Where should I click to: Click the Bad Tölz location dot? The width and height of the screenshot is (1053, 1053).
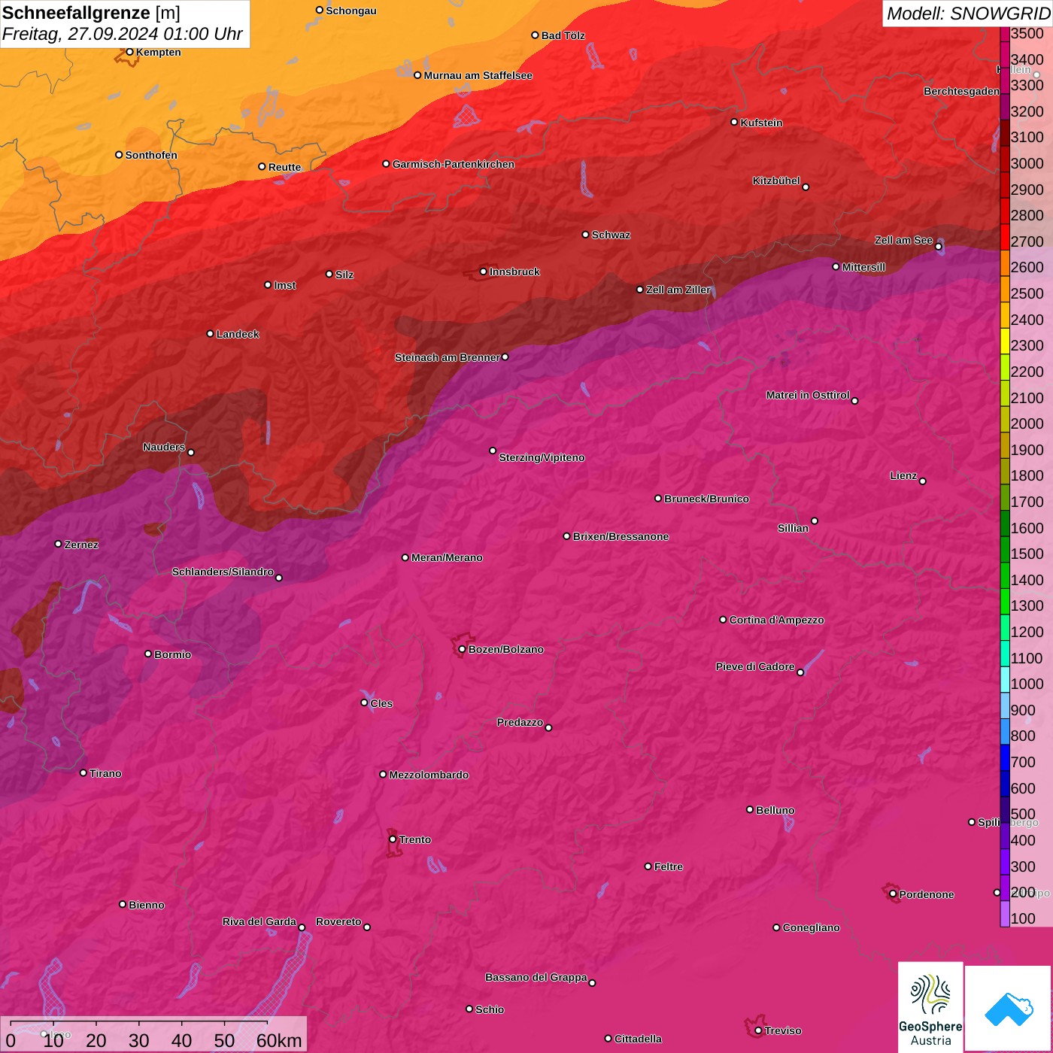point(535,35)
